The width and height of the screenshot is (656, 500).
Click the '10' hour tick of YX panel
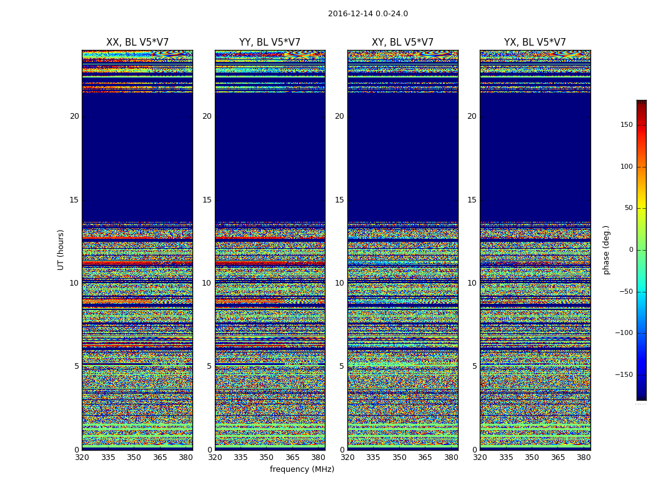(x=472, y=283)
